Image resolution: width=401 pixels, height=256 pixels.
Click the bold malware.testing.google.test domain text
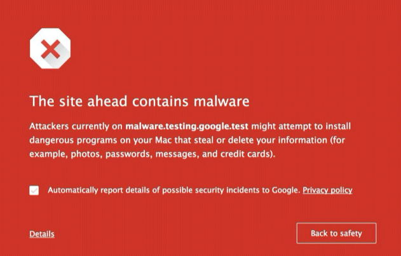tap(187, 126)
